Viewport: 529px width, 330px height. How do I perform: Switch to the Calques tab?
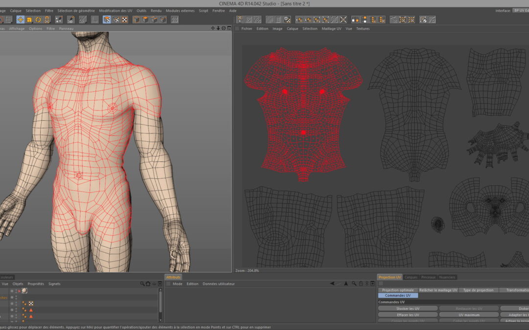(411, 277)
